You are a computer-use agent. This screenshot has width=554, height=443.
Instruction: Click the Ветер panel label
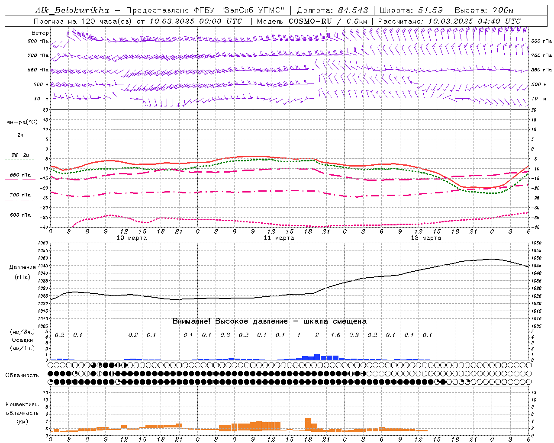(40, 33)
